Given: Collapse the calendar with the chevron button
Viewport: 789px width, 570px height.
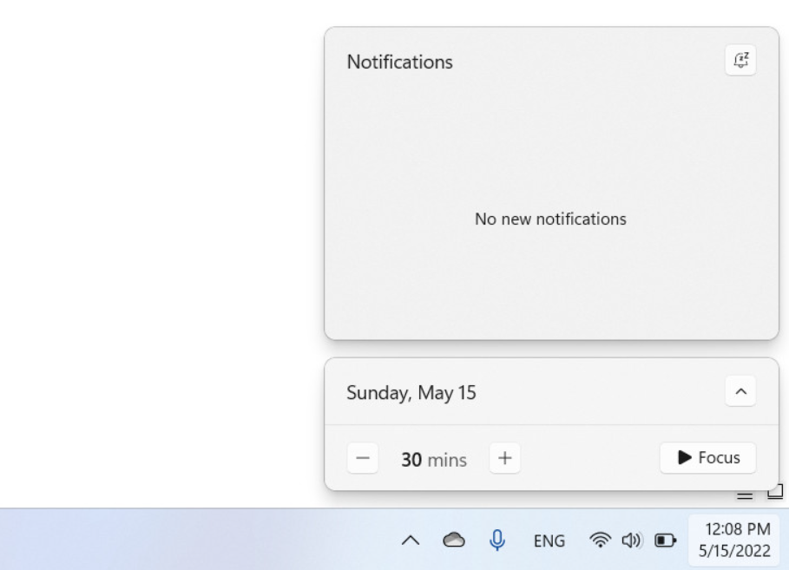Looking at the screenshot, I should 740,392.
